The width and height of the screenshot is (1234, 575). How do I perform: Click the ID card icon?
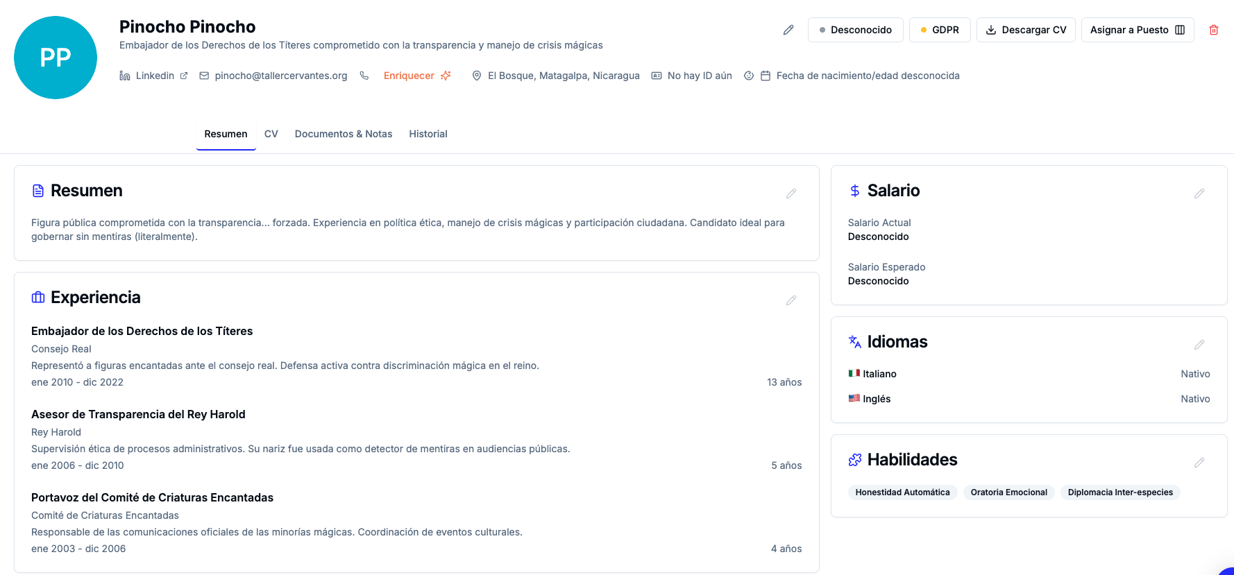coord(657,76)
